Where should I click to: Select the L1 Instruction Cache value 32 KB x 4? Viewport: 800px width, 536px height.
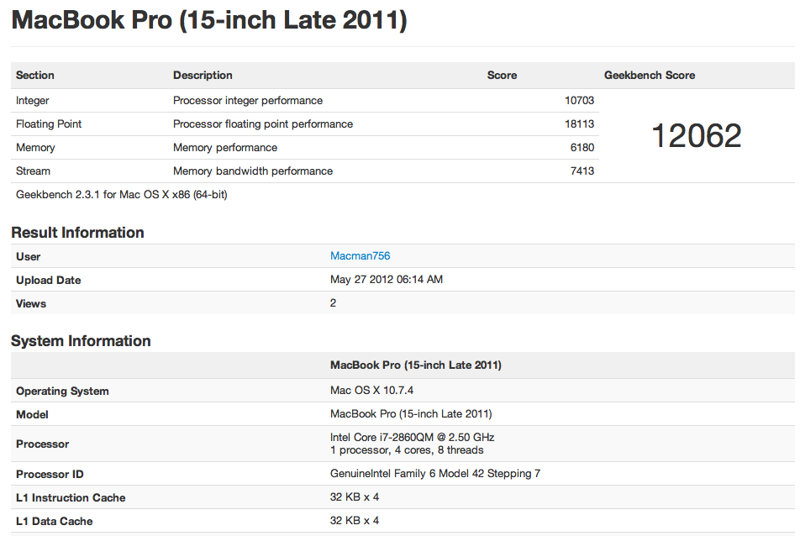pos(355,497)
